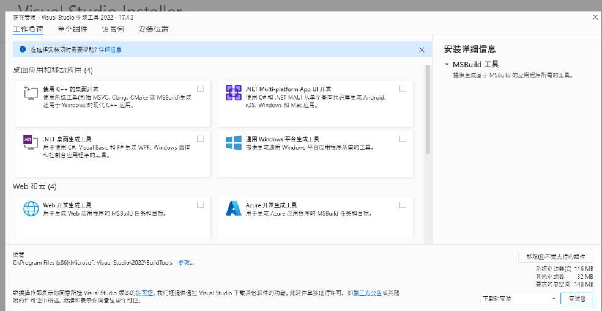The width and height of the screenshot is (602, 311).
Task: Click the 系统驱动器(C) 116 MB entry
Action: pos(564,269)
